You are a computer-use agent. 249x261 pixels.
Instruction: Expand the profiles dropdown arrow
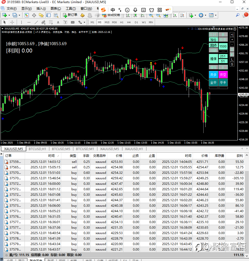19,15
